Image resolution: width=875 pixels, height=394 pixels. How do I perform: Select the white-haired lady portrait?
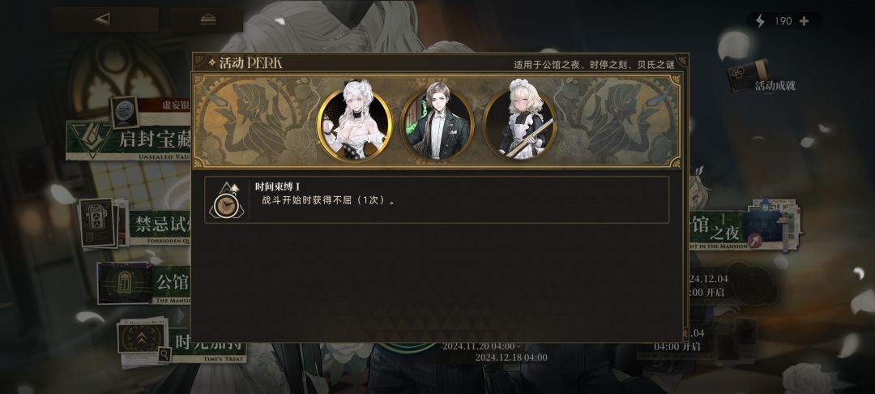tap(355, 126)
